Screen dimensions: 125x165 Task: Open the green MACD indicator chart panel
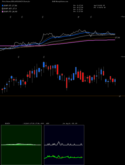21,145
